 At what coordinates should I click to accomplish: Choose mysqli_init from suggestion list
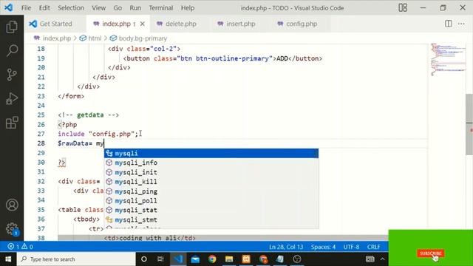211,172
